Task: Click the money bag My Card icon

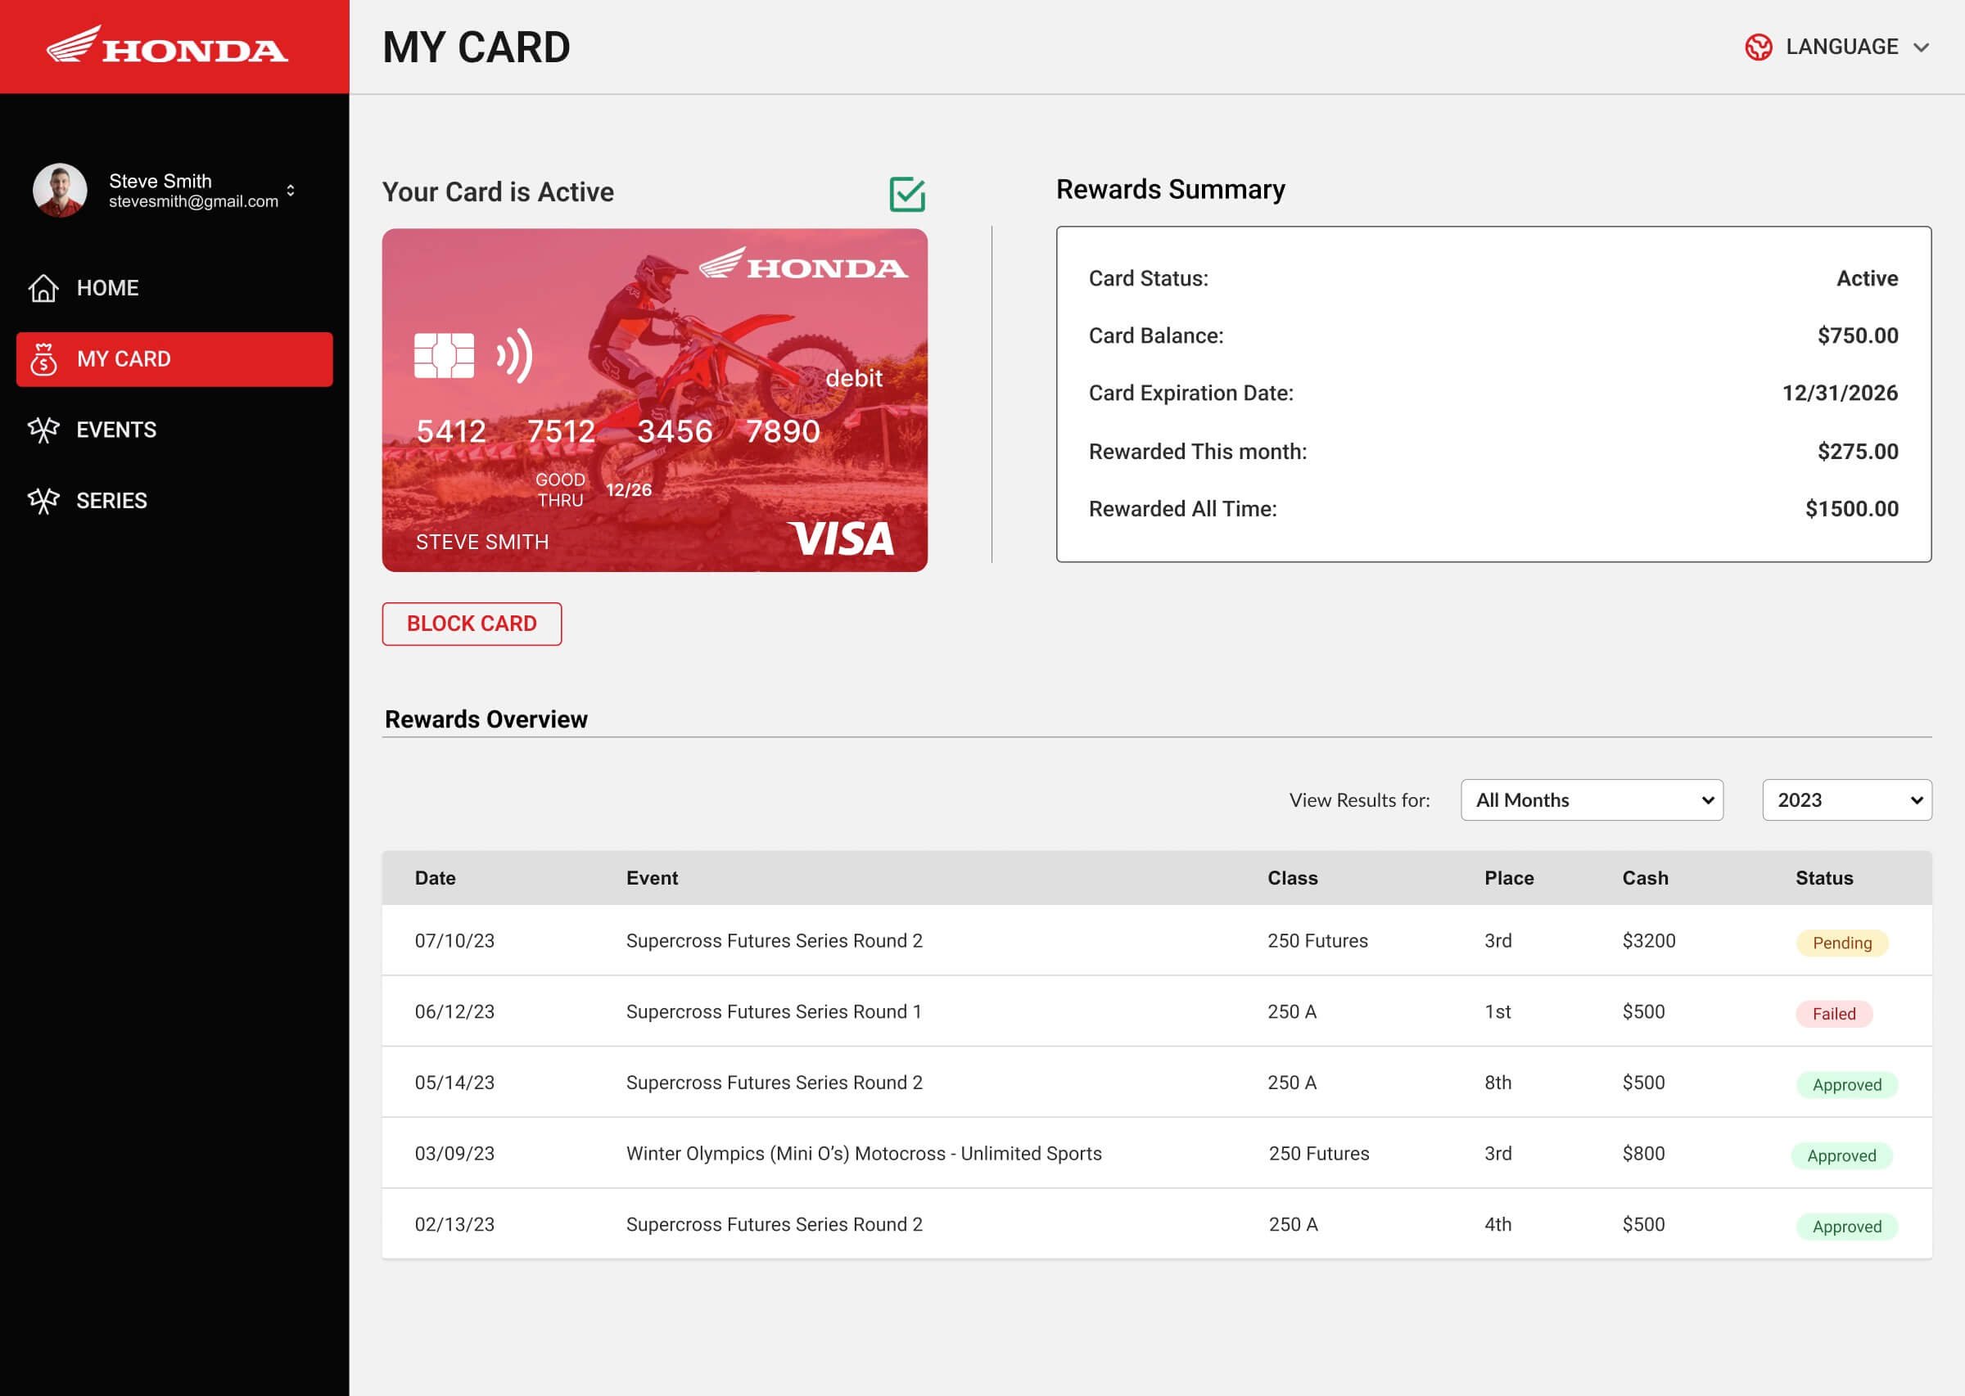Action: 43,359
